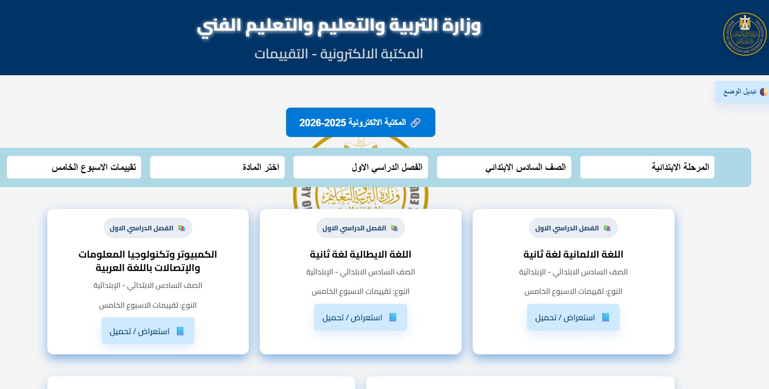Viewport: 769px width, 389px height.
Task: Click books icon in German card term badge
Action: click(x=607, y=228)
